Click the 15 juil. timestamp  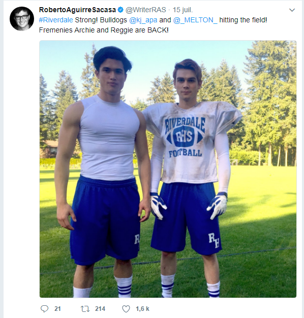183,10
